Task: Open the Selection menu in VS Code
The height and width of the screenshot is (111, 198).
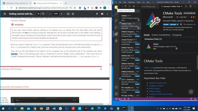Action: pos(131,2)
